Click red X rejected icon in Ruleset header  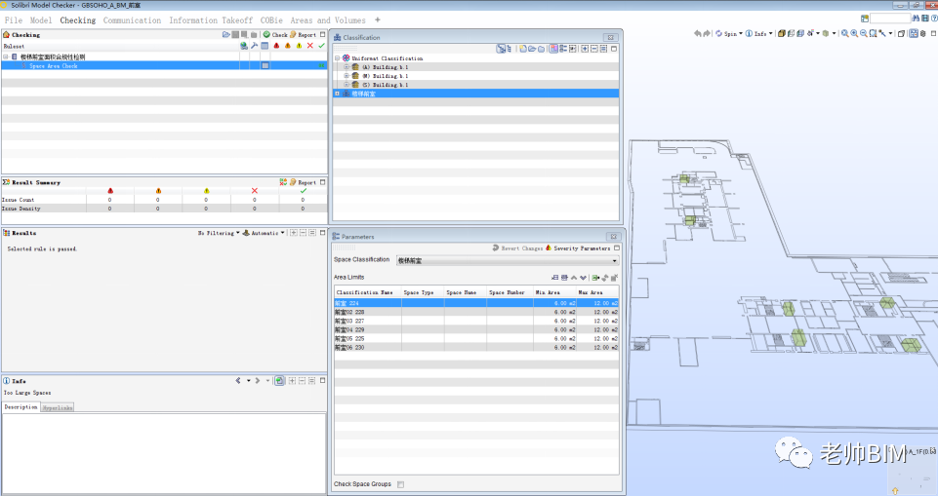(x=309, y=46)
